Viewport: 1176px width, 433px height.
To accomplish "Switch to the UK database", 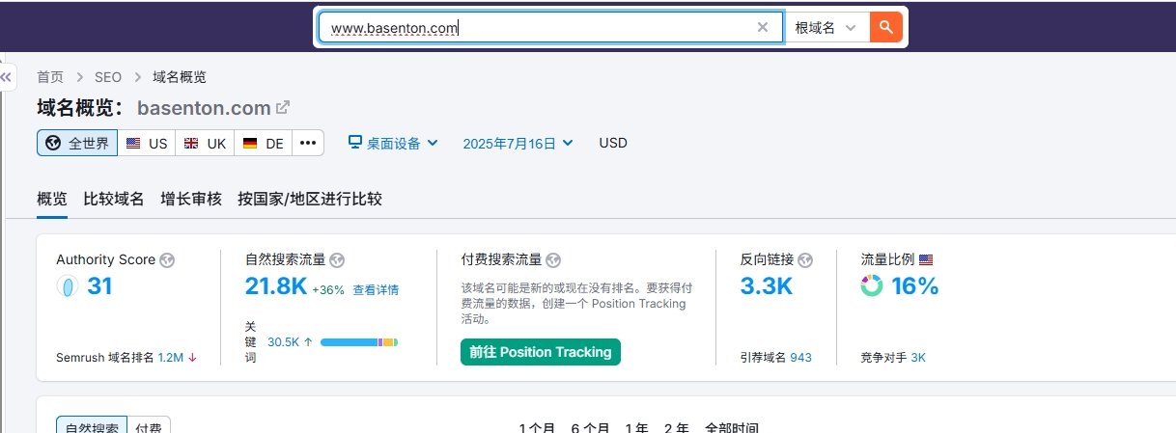I will tap(205, 143).
